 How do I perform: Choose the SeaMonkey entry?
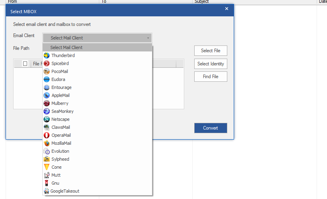[97, 111]
